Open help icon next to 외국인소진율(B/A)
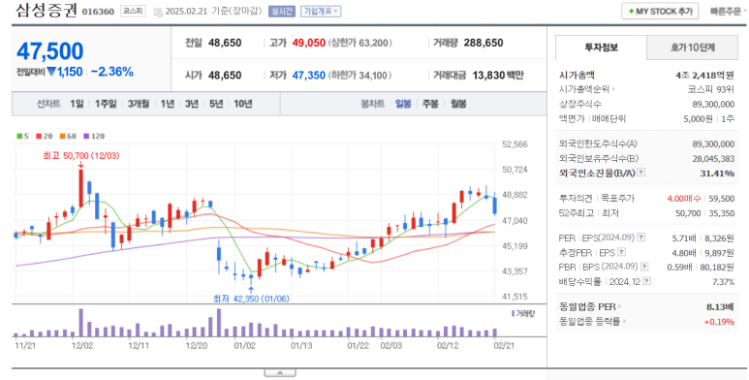 click(x=641, y=173)
